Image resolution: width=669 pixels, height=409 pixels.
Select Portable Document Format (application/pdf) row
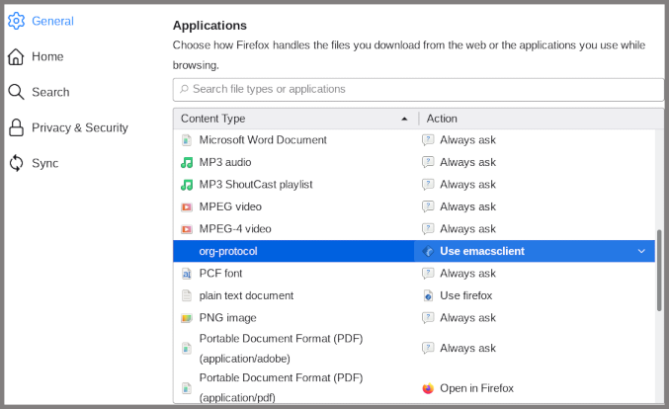pyautogui.click(x=414, y=387)
